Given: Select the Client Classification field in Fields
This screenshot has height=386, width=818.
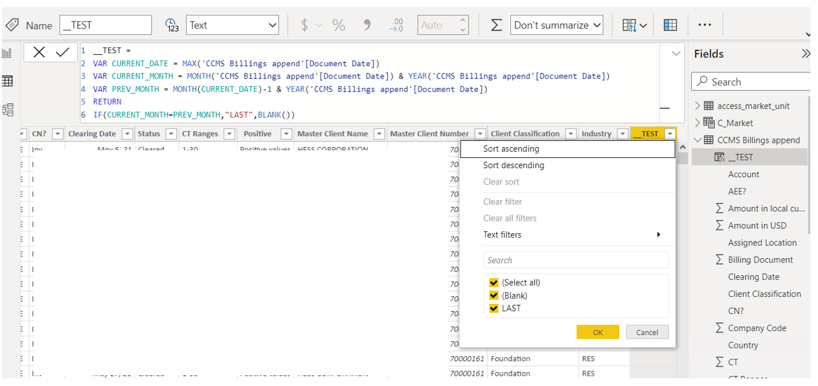Looking at the screenshot, I should pos(764,294).
